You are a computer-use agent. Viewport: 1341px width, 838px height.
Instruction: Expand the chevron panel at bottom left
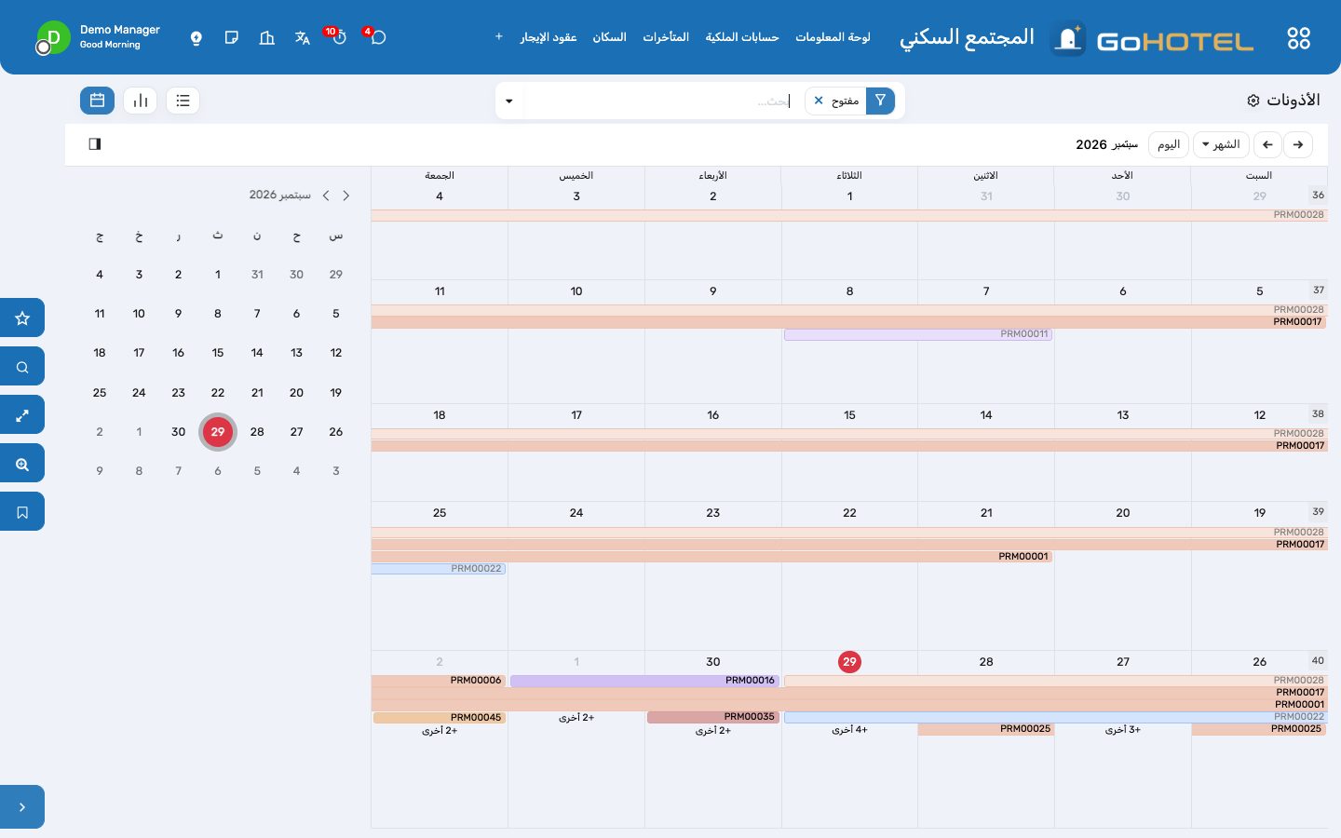point(22,807)
